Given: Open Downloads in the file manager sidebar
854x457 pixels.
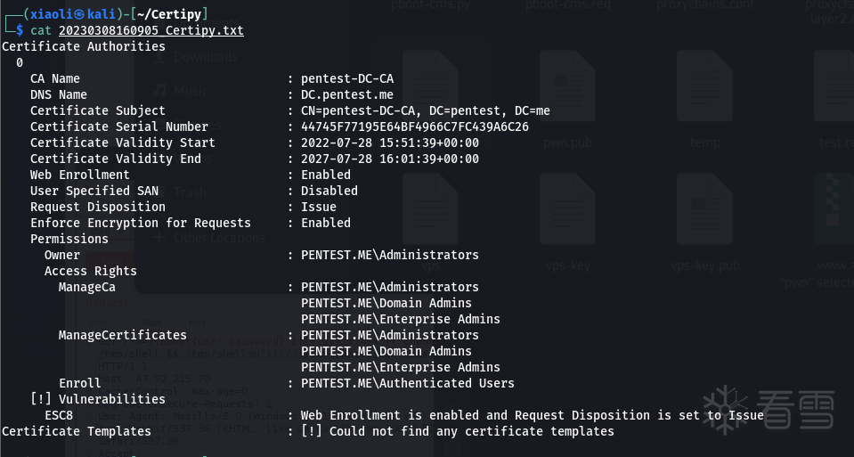Looking at the screenshot, I should click(205, 57).
